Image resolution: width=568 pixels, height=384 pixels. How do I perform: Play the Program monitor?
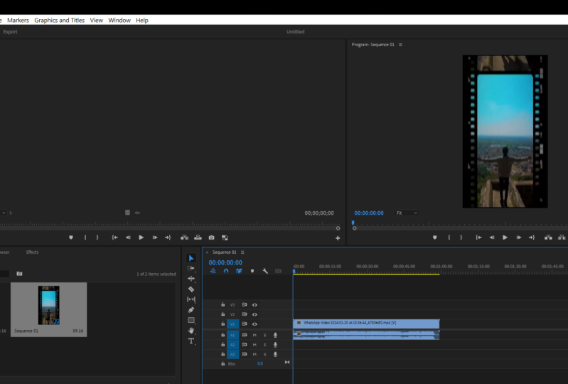(505, 238)
